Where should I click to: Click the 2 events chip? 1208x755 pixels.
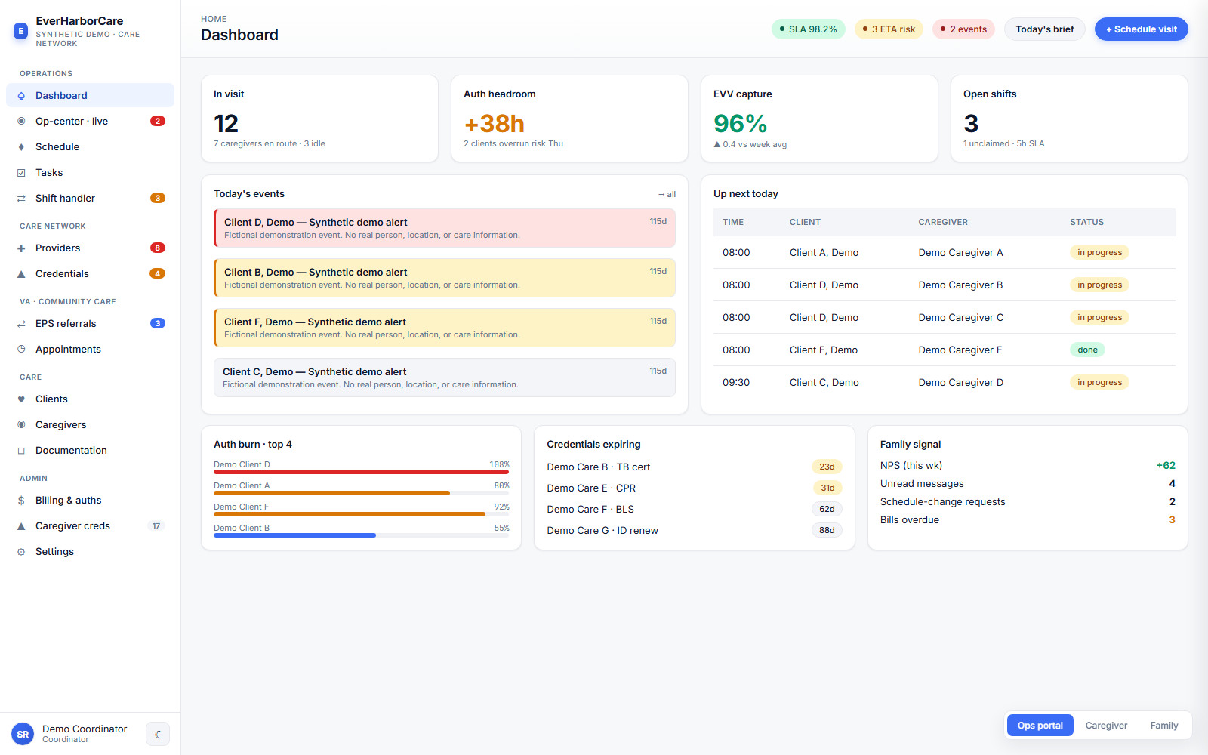tap(963, 29)
